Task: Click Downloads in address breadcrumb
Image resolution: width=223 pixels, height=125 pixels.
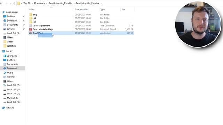Action: coord(39,3)
